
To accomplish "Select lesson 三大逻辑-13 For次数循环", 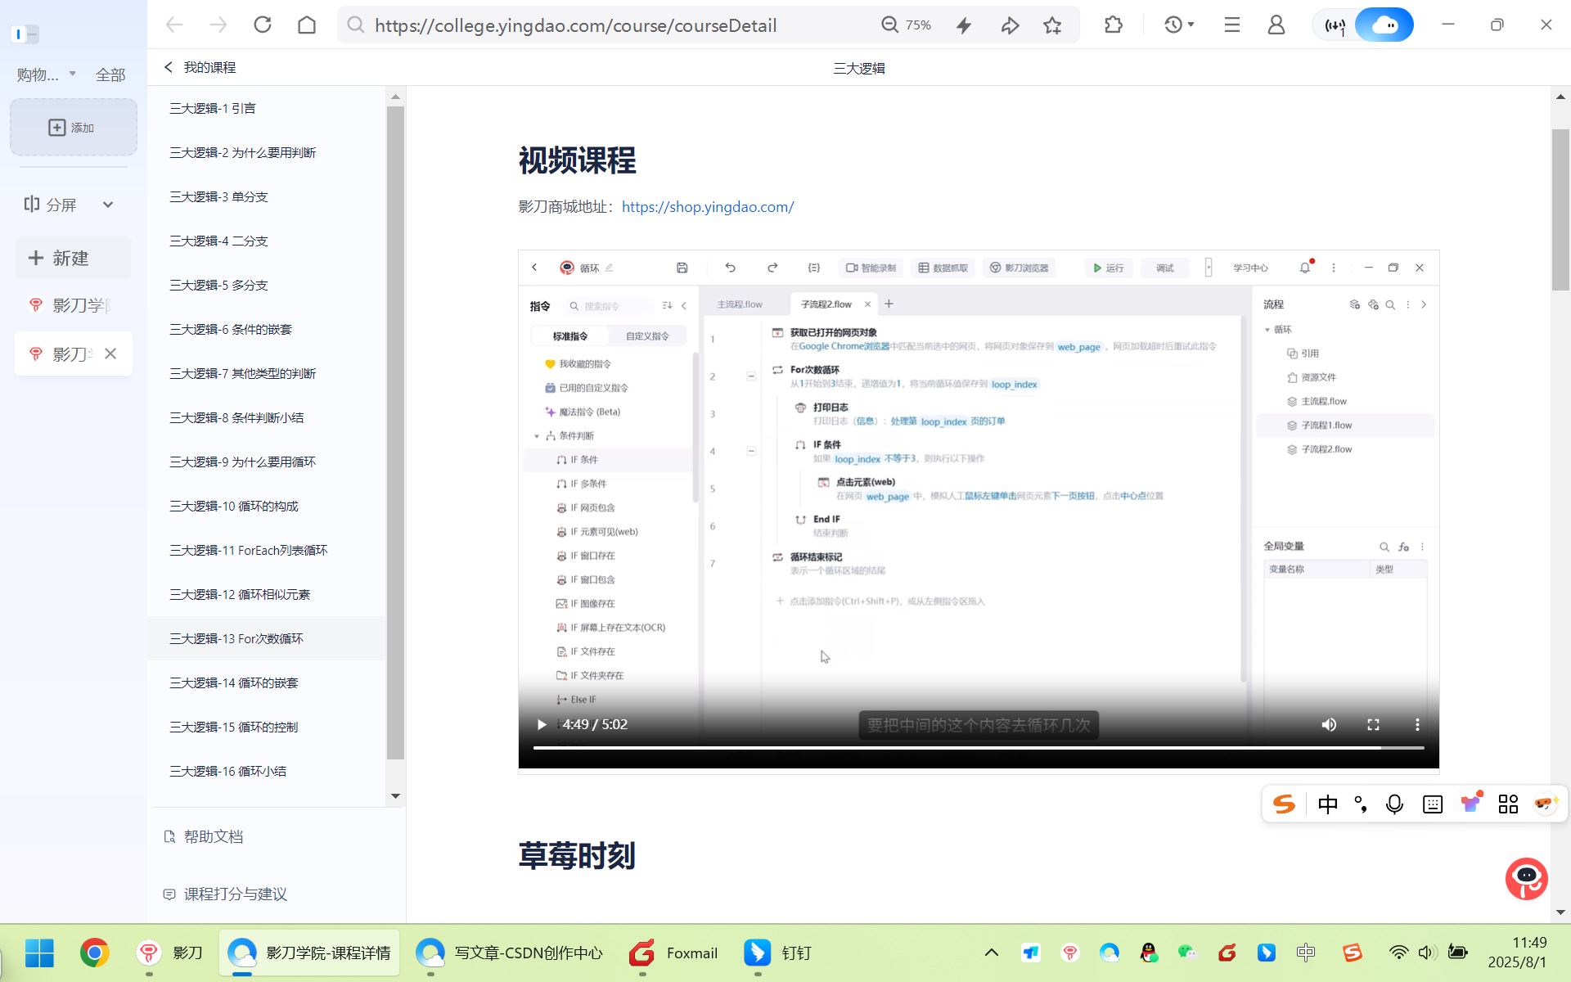I will 267,638.
